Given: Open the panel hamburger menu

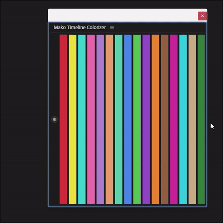Looking at the screenshot, I should (x=112, y=27).
